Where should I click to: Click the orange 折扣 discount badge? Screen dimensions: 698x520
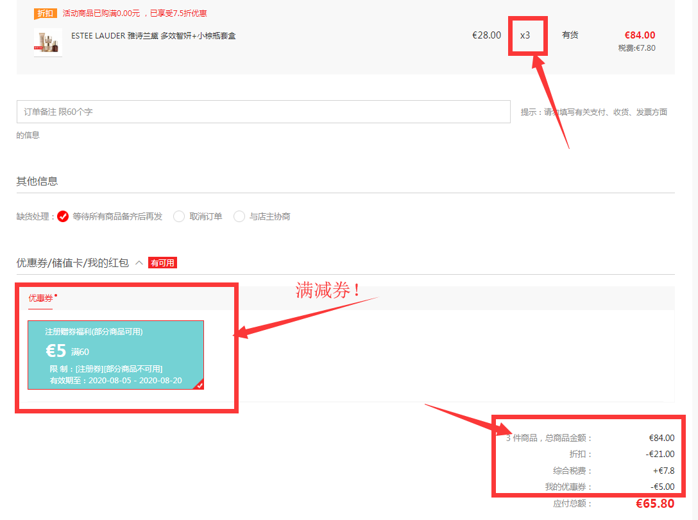[x=46, y=13]
